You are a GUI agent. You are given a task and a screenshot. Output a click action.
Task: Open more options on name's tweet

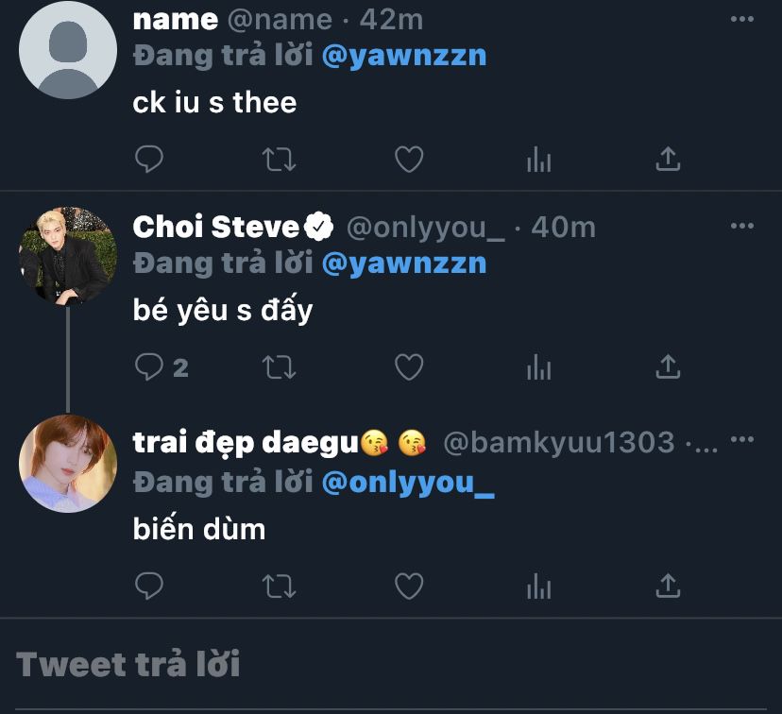coord(742,18)
